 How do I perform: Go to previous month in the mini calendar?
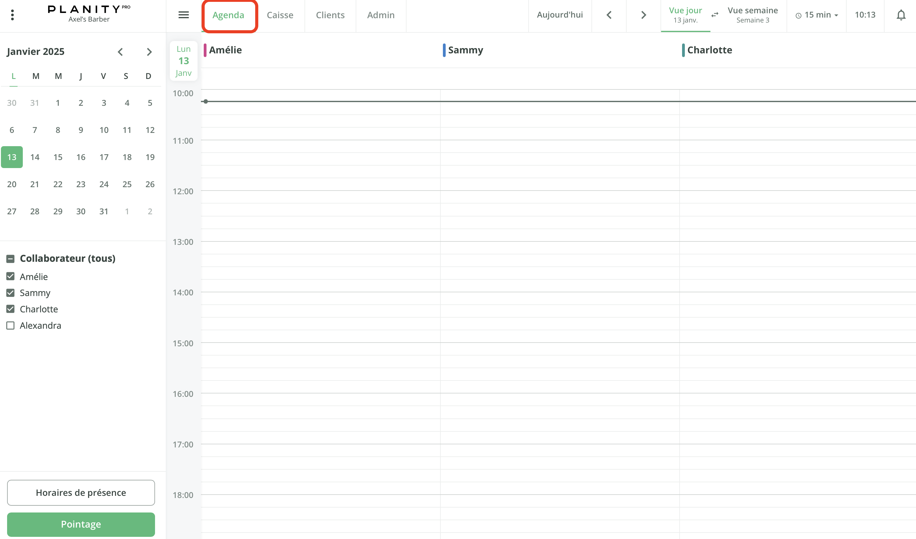click(x=120, y=51)
